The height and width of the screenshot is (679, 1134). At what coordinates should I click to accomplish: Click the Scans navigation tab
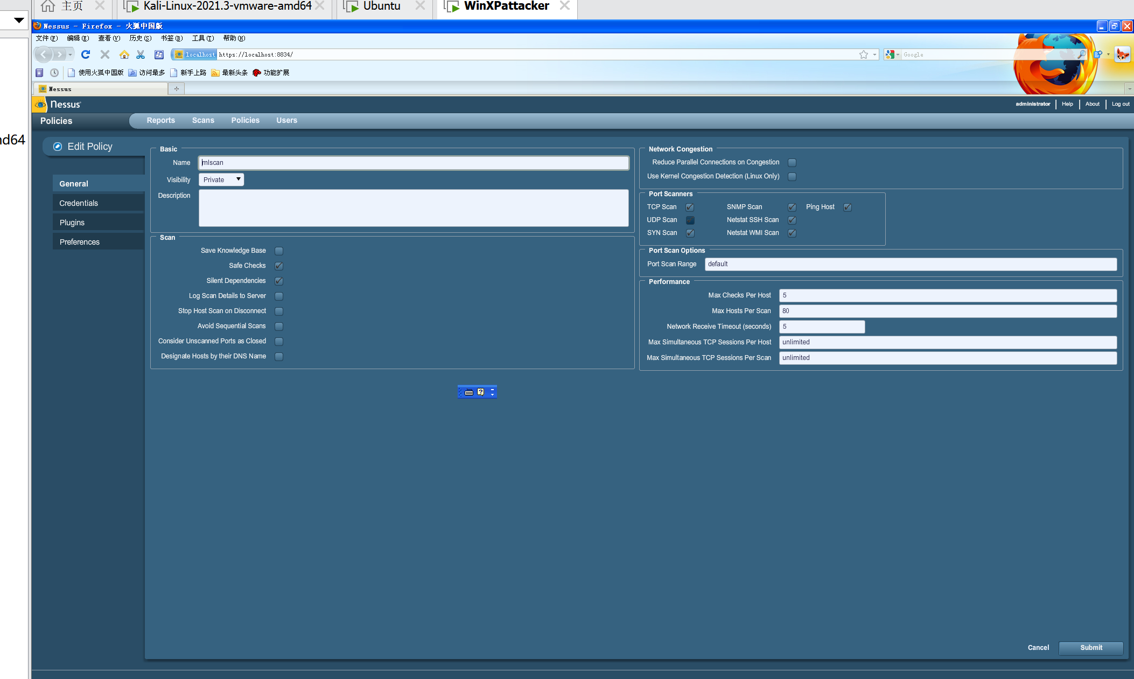tap(202, 121)
